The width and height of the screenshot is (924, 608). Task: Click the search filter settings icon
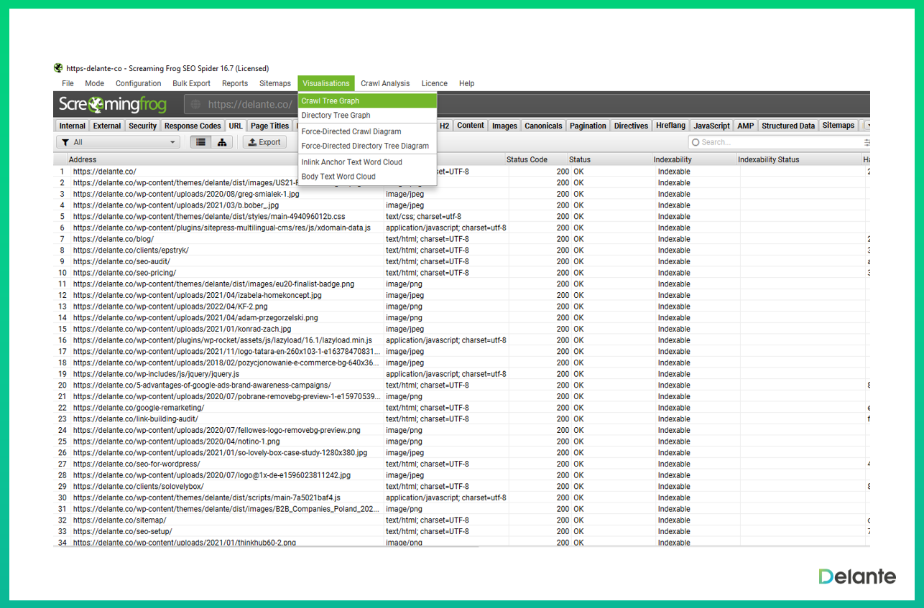[867, 142]
